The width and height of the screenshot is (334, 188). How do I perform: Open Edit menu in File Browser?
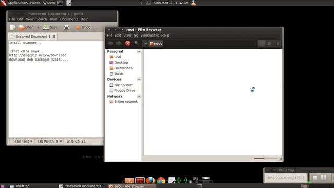coord(118,36)
